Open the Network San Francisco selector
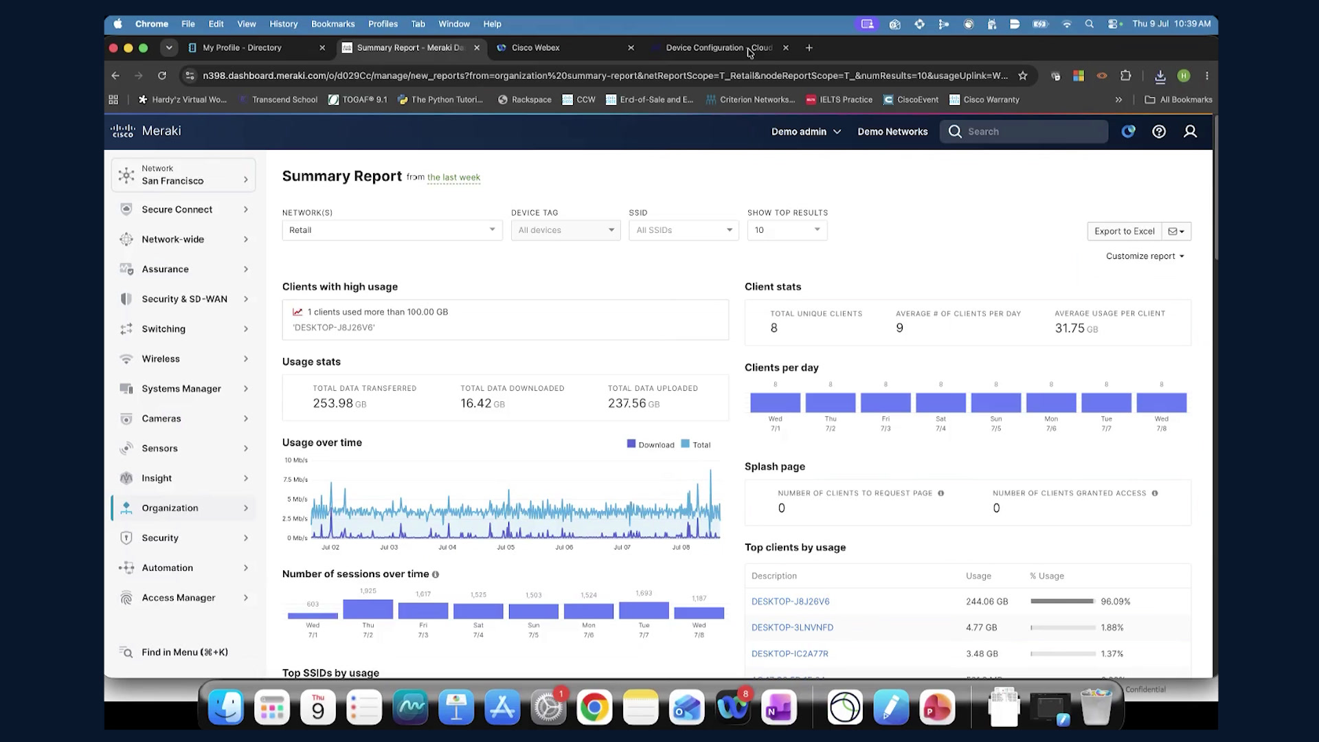1319x742 pixels. [x=183, y=175]
